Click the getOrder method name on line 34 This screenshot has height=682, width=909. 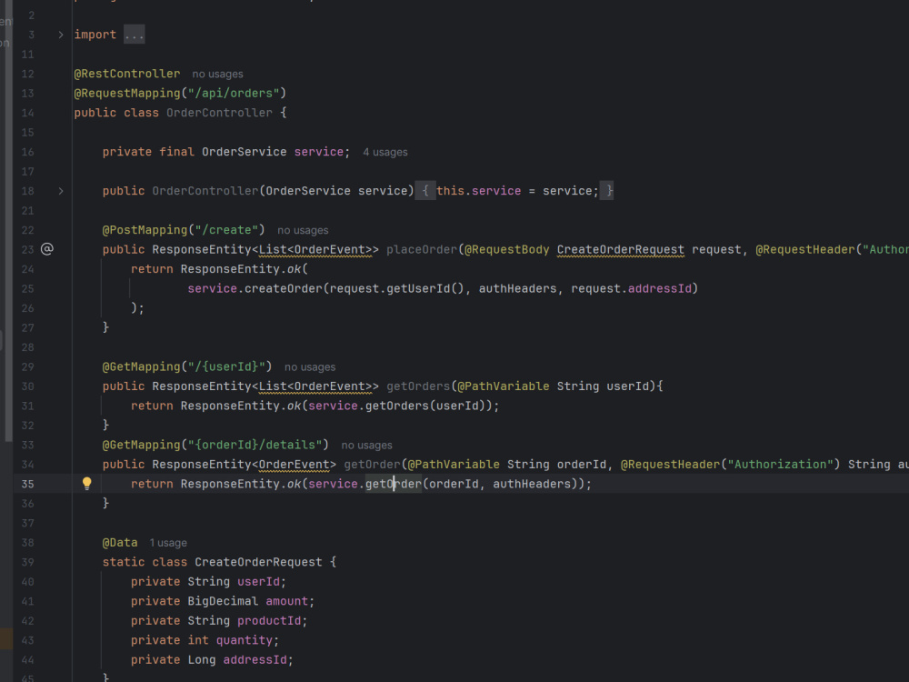tap(372, 465)
